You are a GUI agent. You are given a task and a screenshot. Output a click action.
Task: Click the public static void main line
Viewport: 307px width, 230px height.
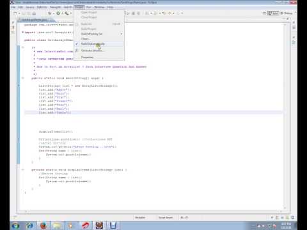67,78
